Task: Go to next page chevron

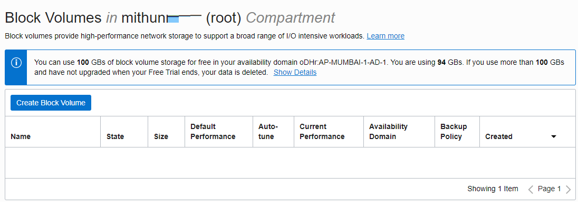Action: [567, 189]
